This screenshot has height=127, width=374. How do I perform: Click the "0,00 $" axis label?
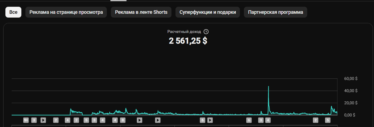(349, 115)
